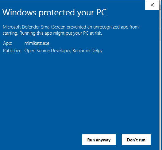This screenshot has width=162, height=150.
Task: Choose Don't run to block the app
Action: coord(136,140)
